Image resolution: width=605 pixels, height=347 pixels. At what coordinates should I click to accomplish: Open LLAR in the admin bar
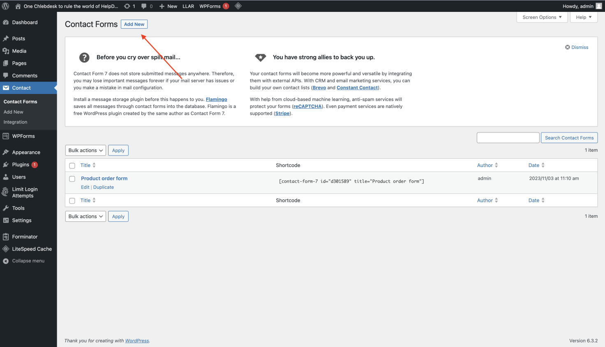(188, 6)
